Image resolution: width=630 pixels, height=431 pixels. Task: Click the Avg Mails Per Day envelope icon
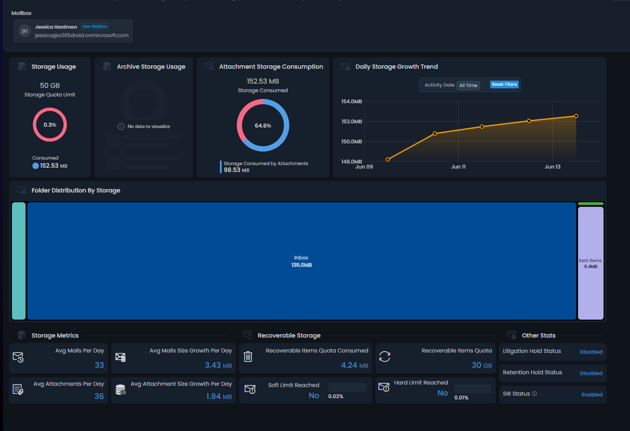(x=18, y=357)
